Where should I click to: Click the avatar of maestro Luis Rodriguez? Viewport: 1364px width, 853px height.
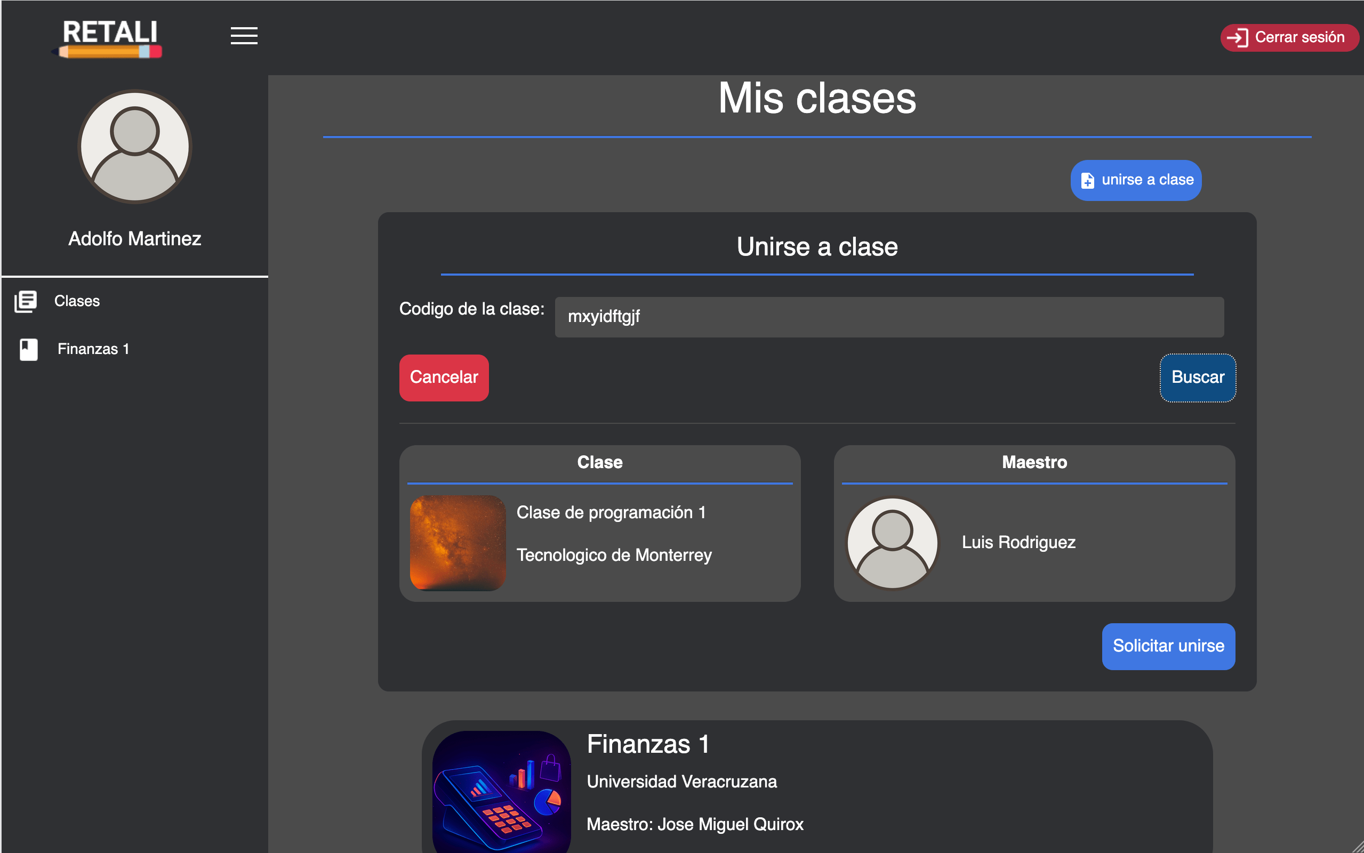[893, 542]
